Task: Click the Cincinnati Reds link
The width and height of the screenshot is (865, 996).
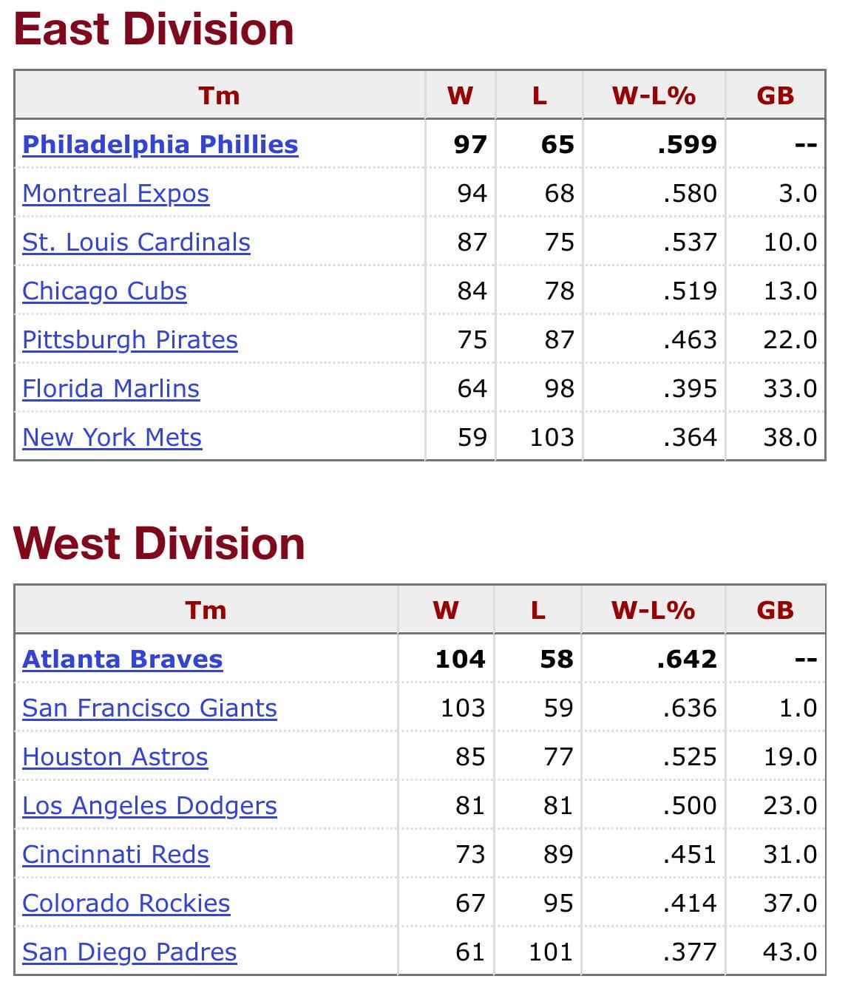Action: click(115, 854)
